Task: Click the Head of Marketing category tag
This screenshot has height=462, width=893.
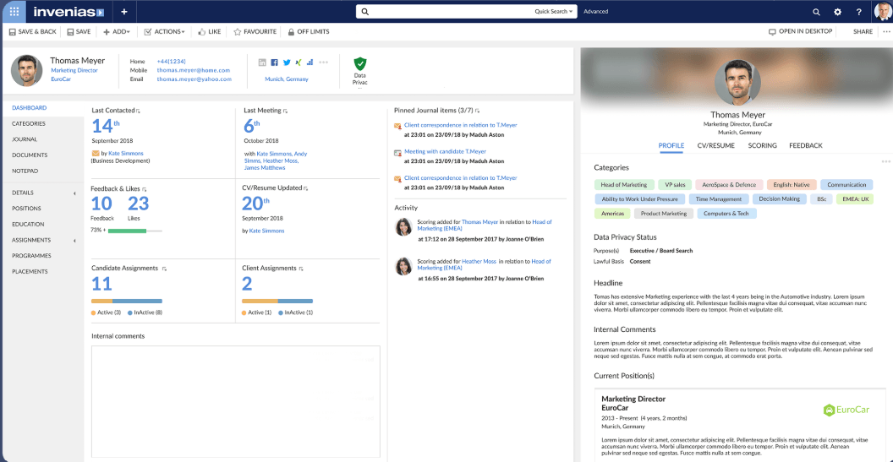Action: click(623, 185)
